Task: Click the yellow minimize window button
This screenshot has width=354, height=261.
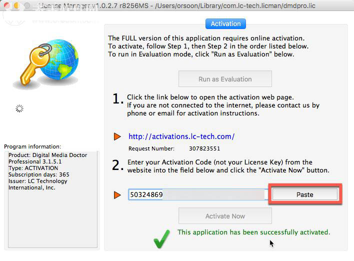Action: click(17, 5)
